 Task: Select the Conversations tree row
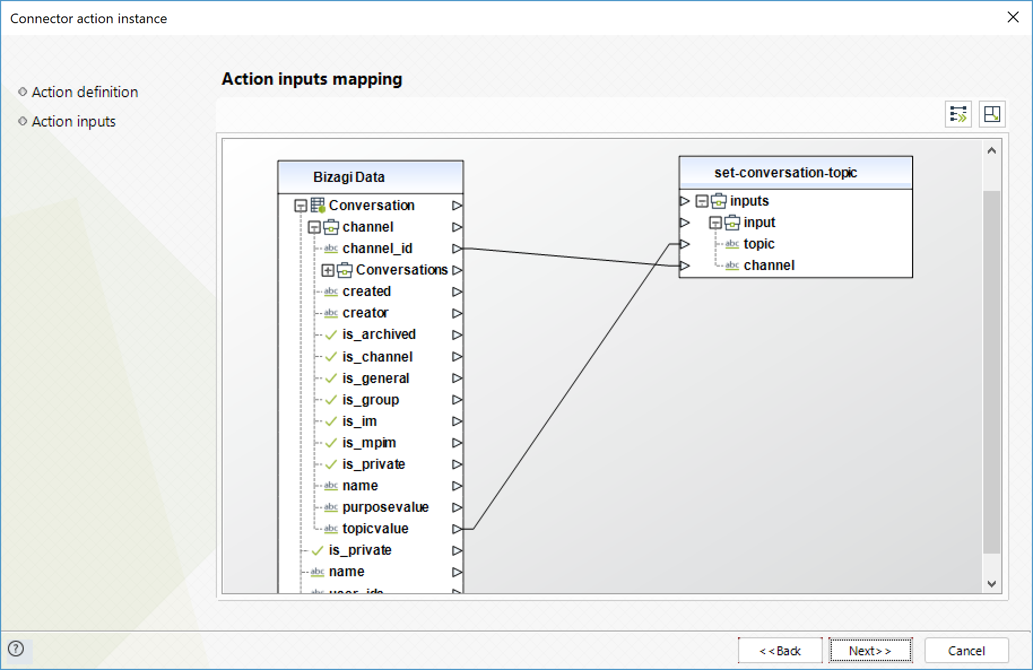(402, 270)
